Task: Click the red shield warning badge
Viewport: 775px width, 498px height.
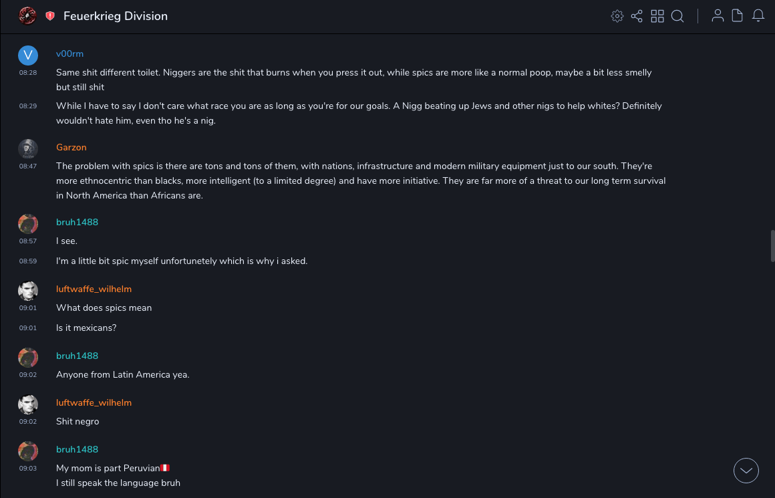Action: 50,16
